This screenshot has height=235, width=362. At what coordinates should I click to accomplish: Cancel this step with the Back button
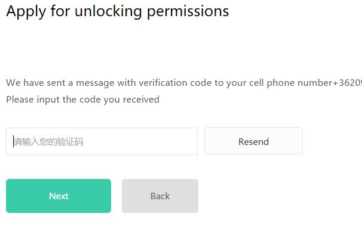pos(160,196)
